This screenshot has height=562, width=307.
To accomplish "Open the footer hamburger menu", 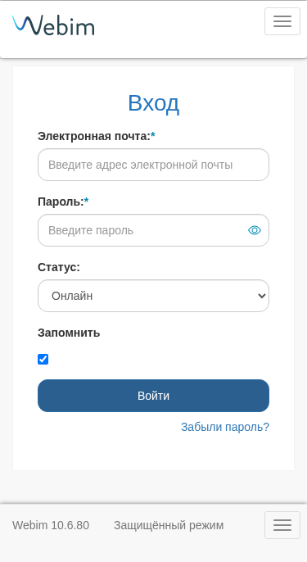I will (x=282, y=525).
